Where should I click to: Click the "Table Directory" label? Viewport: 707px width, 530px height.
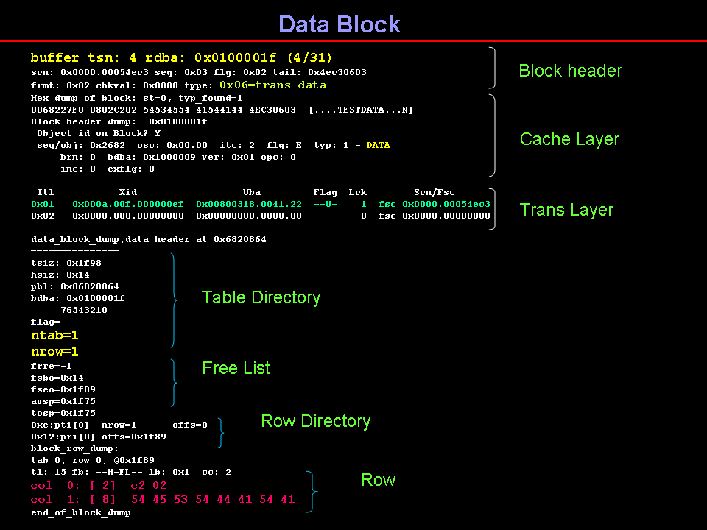(261, 297)
